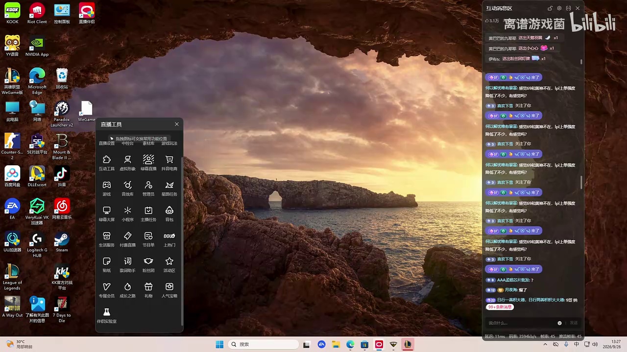The image size is (627, 352).
Task: Open the 星图任务 tool
Action: pos(169,188)
